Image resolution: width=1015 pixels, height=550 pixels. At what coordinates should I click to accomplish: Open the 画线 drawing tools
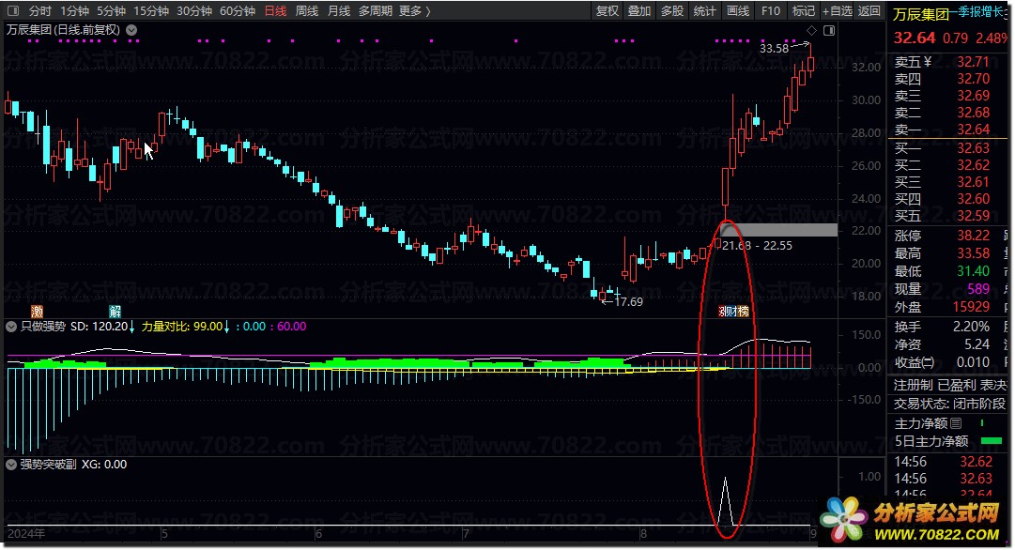tap(737, 11)
